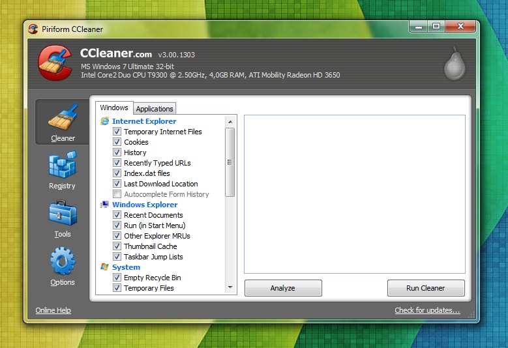The width and height of the screenshot is (508, 348).
Task: Open the Online Help link
Action: click(x=53, y=310)
